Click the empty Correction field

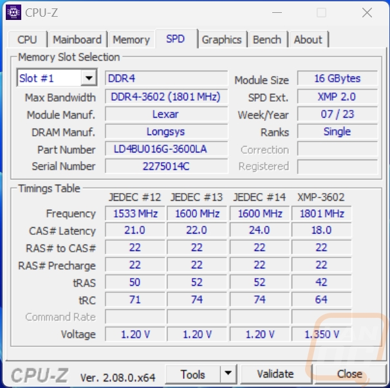point(337,149)
